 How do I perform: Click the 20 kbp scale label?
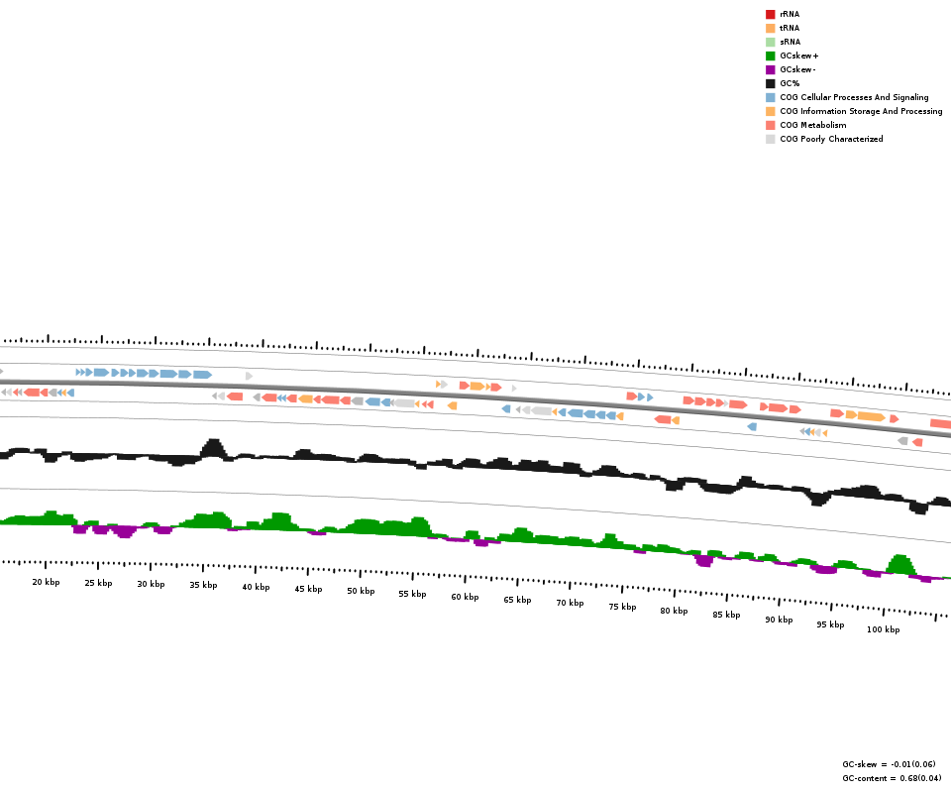[46, 582]
